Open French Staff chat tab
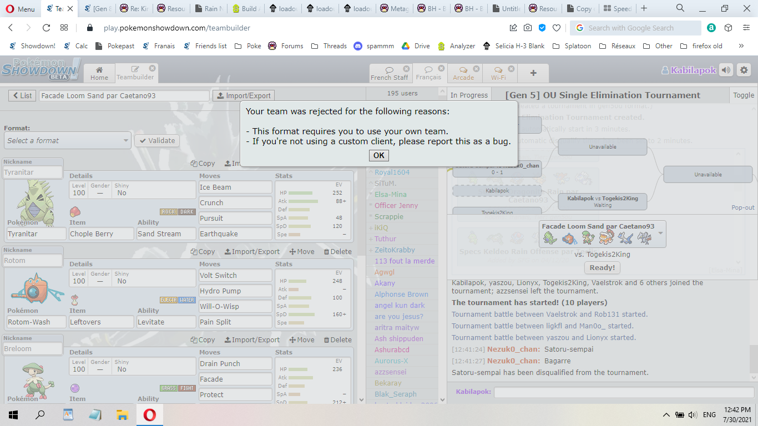Viewport: 758px width, 426px height. [x=389, y=73]
